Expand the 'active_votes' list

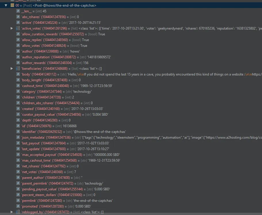coord(12,28)
